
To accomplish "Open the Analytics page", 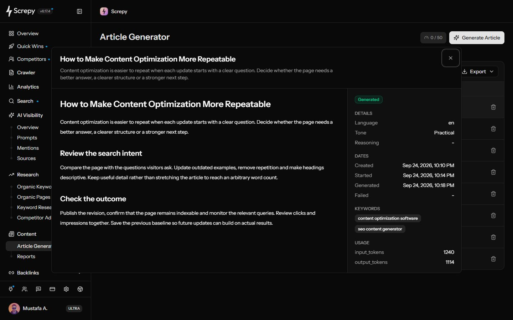I will pos(28,87).
